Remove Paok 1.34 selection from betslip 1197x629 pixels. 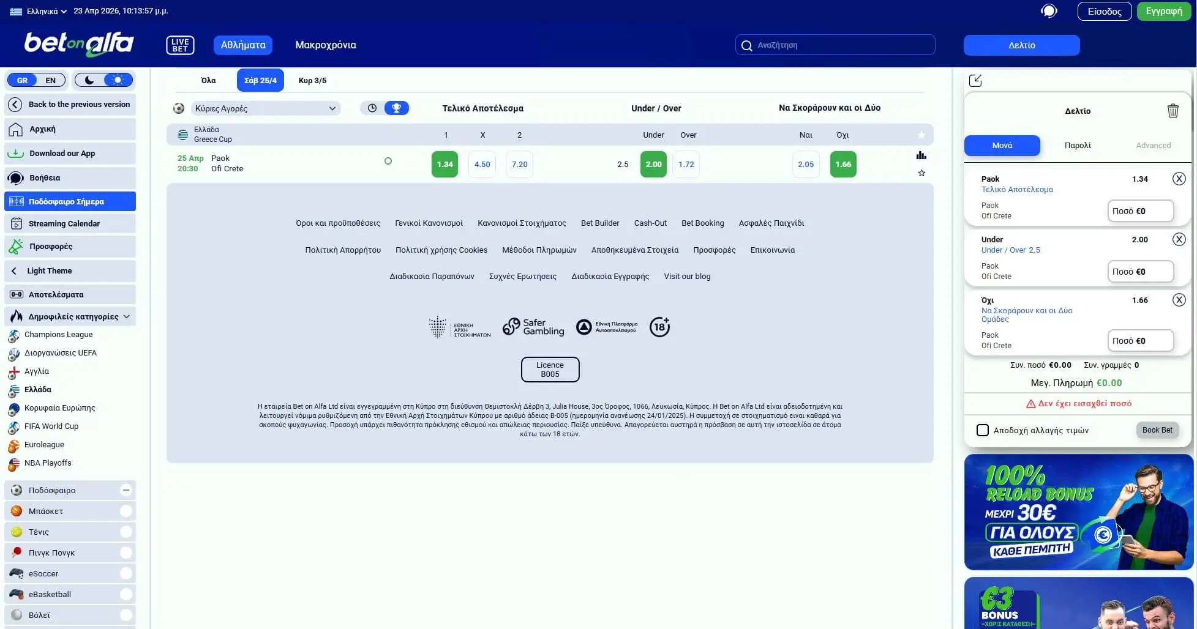point(1179,179)
